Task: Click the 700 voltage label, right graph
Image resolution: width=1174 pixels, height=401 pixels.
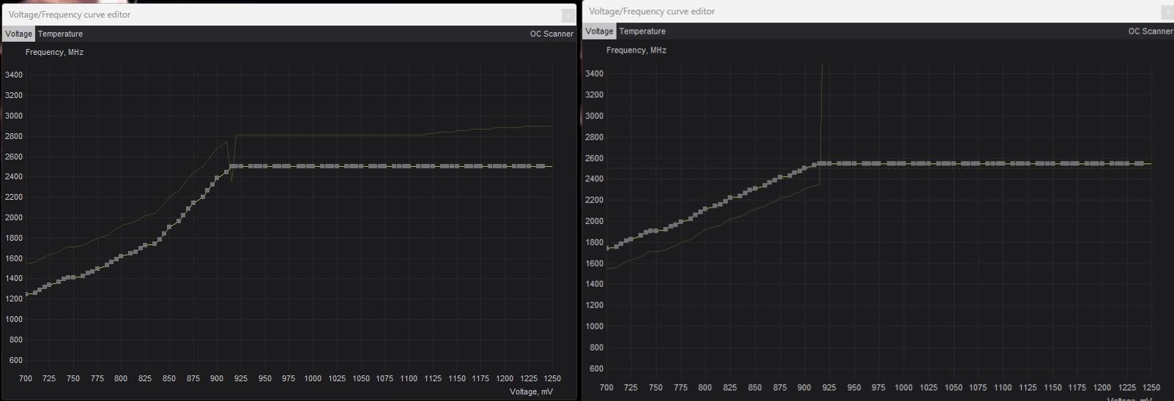Action: click(x=606, y=387)
